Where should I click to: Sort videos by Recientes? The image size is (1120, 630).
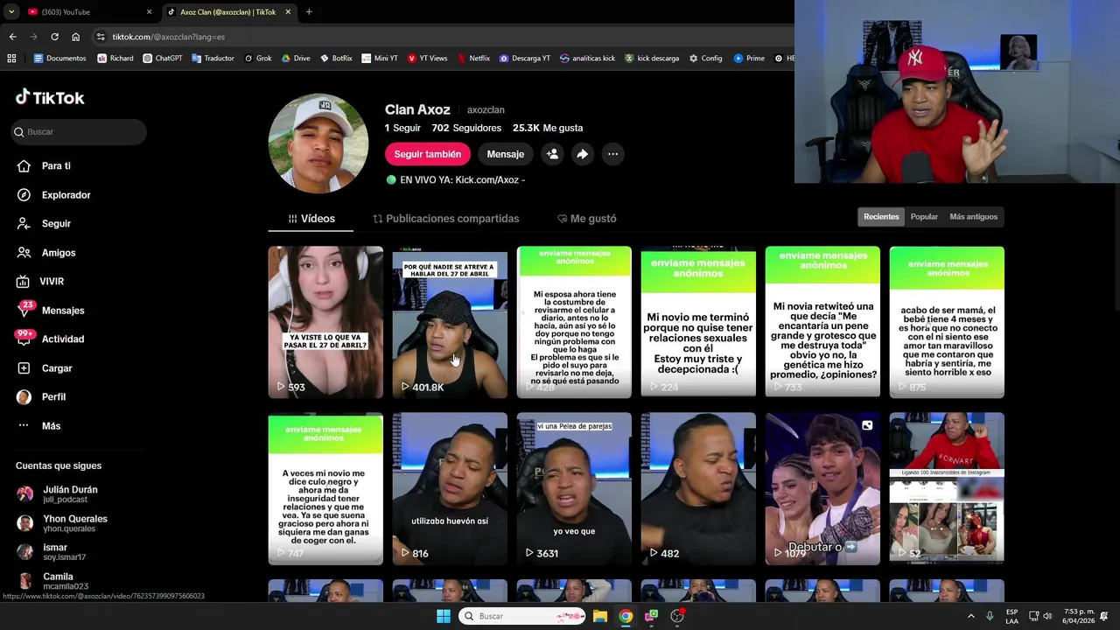click(x=881, y=217)
